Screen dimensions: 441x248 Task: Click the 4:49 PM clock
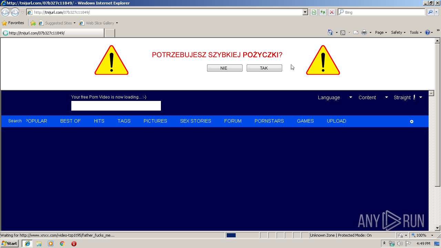[423, 244]
